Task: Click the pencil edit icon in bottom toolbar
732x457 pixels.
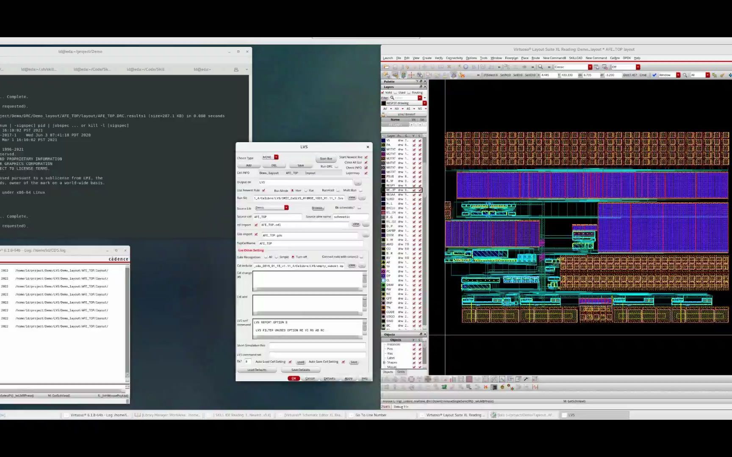Action: click(526, 379)
